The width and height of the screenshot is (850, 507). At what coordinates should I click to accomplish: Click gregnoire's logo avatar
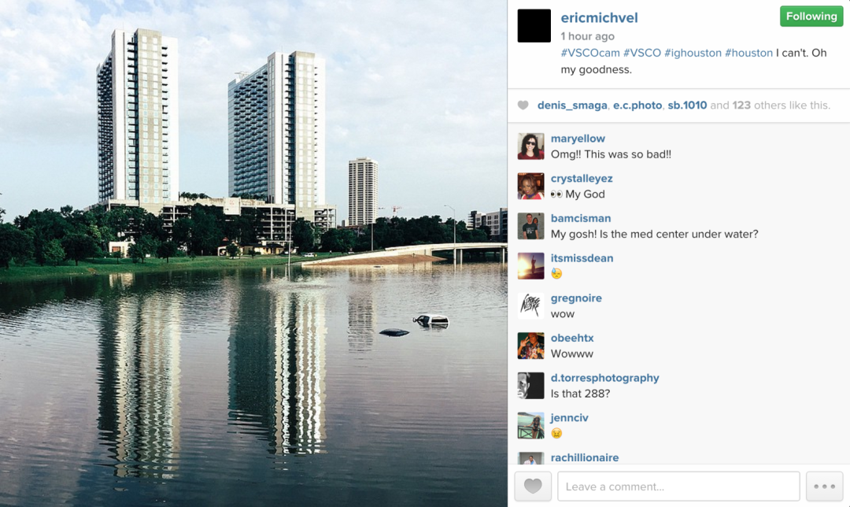pyautogui.click(x=530, y=305)
